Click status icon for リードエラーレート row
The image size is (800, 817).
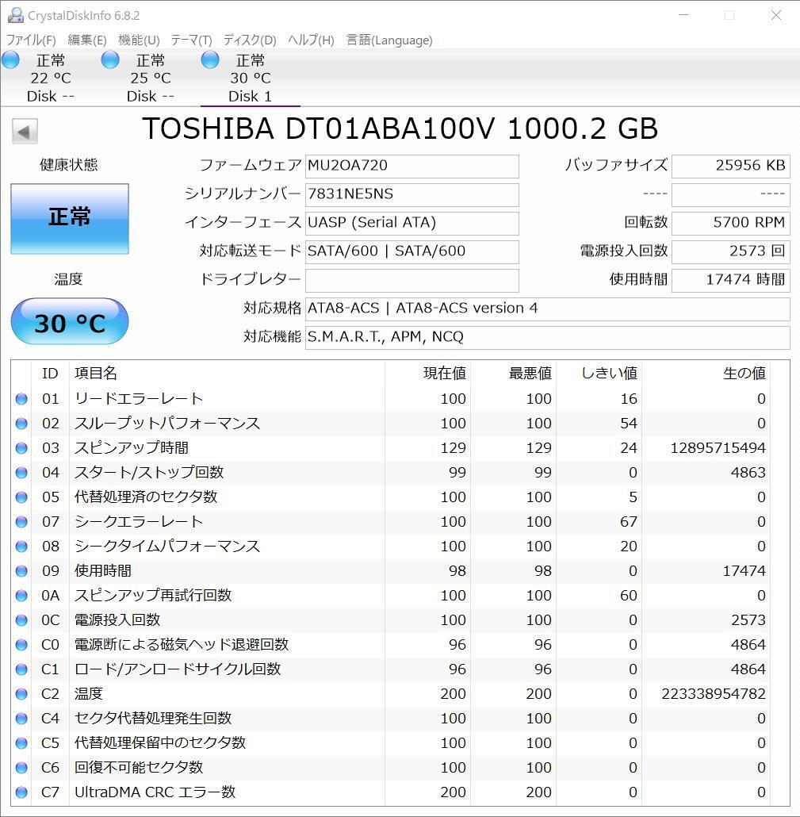click(x=21, y=399)
